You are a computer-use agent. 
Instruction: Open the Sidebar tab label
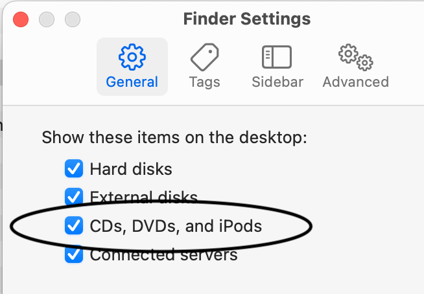point(277,82)
